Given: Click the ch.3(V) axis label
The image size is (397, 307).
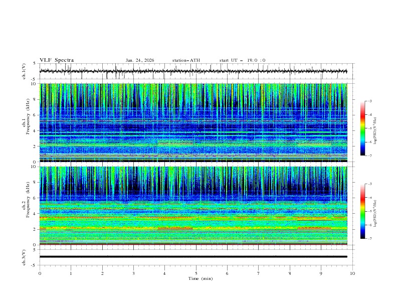Looking at the screenshot, I should pos(24,257).
